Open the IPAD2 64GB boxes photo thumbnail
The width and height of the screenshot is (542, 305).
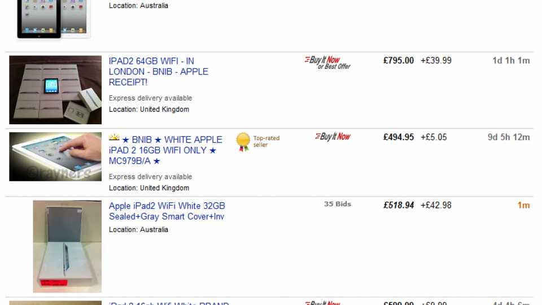pos(55,90)
